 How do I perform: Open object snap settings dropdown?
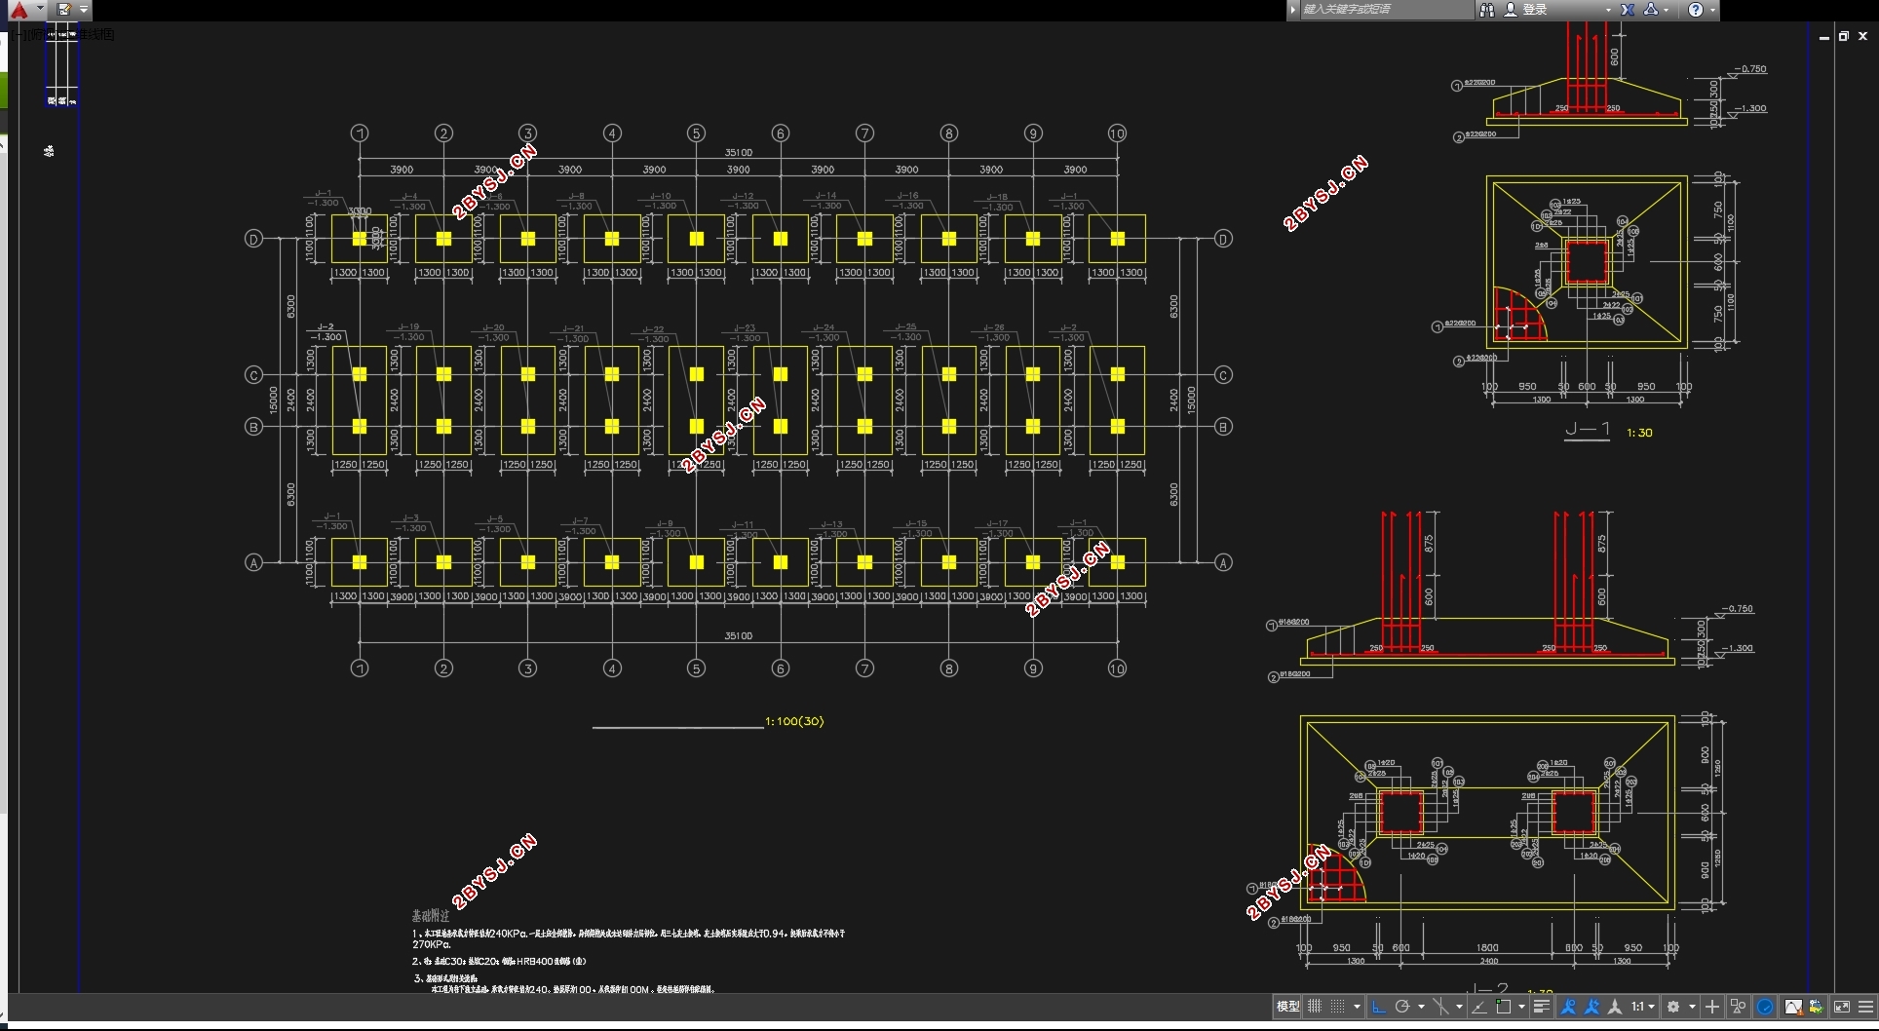[1521, 1007]
